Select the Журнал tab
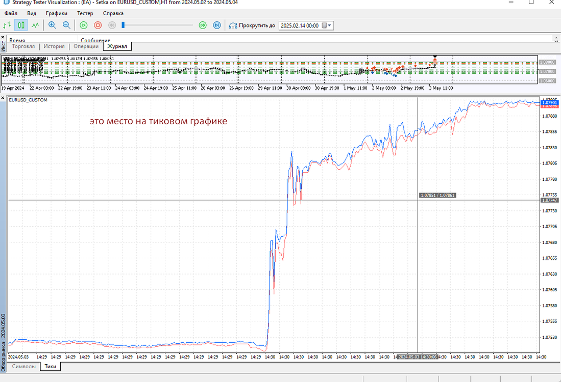 117,46
